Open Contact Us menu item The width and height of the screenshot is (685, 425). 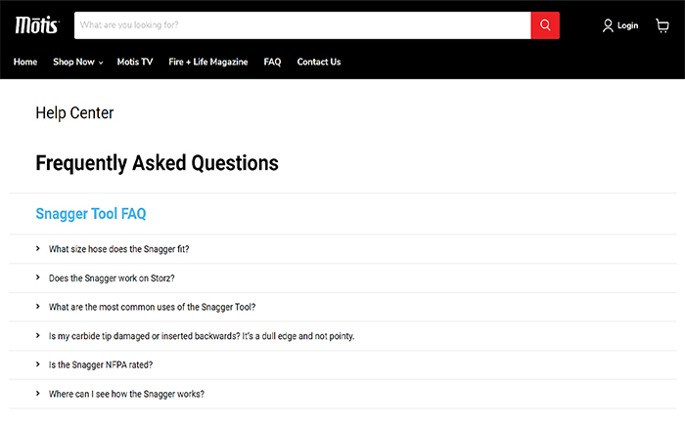coord(319,62)
